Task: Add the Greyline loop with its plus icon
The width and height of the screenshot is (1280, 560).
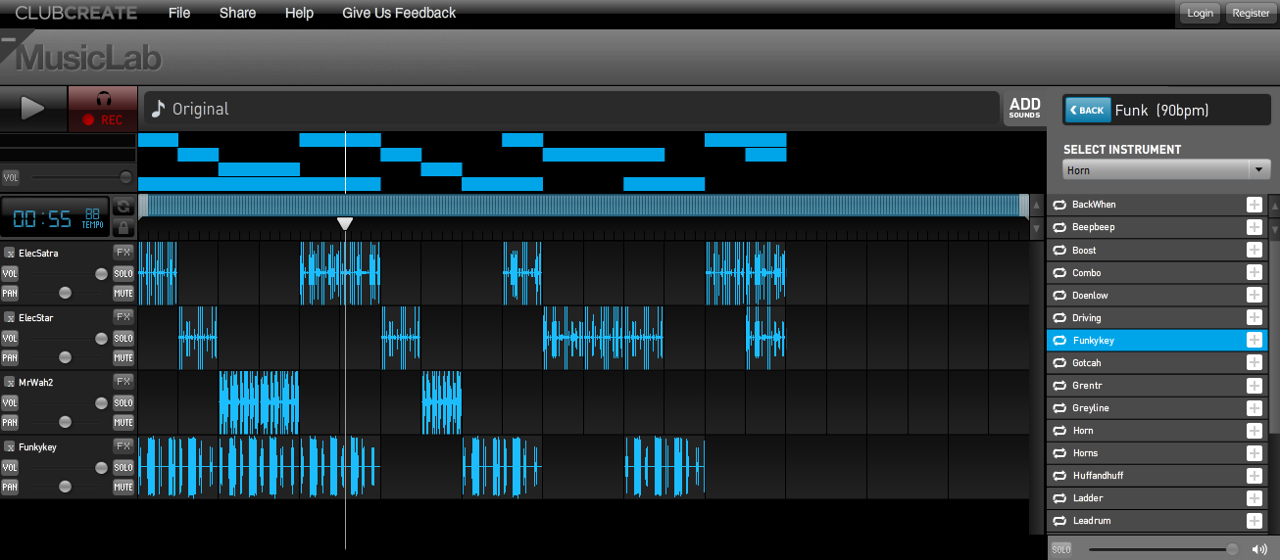Action: (1254, 407)
